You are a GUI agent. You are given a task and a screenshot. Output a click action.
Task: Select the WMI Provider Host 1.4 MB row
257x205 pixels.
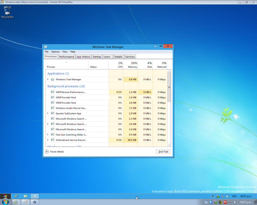[x=106, y=97]
